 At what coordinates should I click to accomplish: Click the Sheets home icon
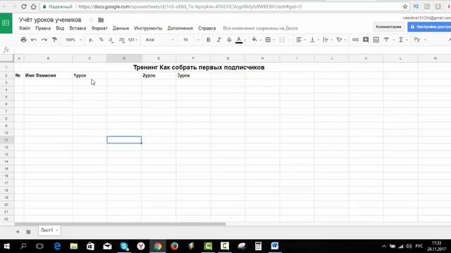click(6, 23)
